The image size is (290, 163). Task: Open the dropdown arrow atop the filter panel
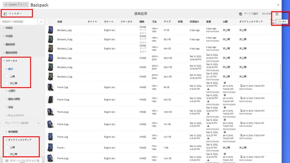coord(41,22)
